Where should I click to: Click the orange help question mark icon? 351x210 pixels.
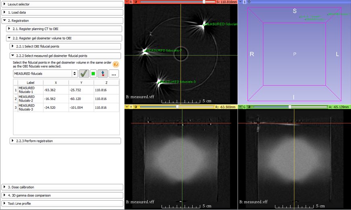[x=116, y=64]
